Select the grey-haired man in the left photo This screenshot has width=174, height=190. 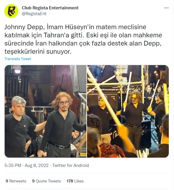[x=20, y=126]
